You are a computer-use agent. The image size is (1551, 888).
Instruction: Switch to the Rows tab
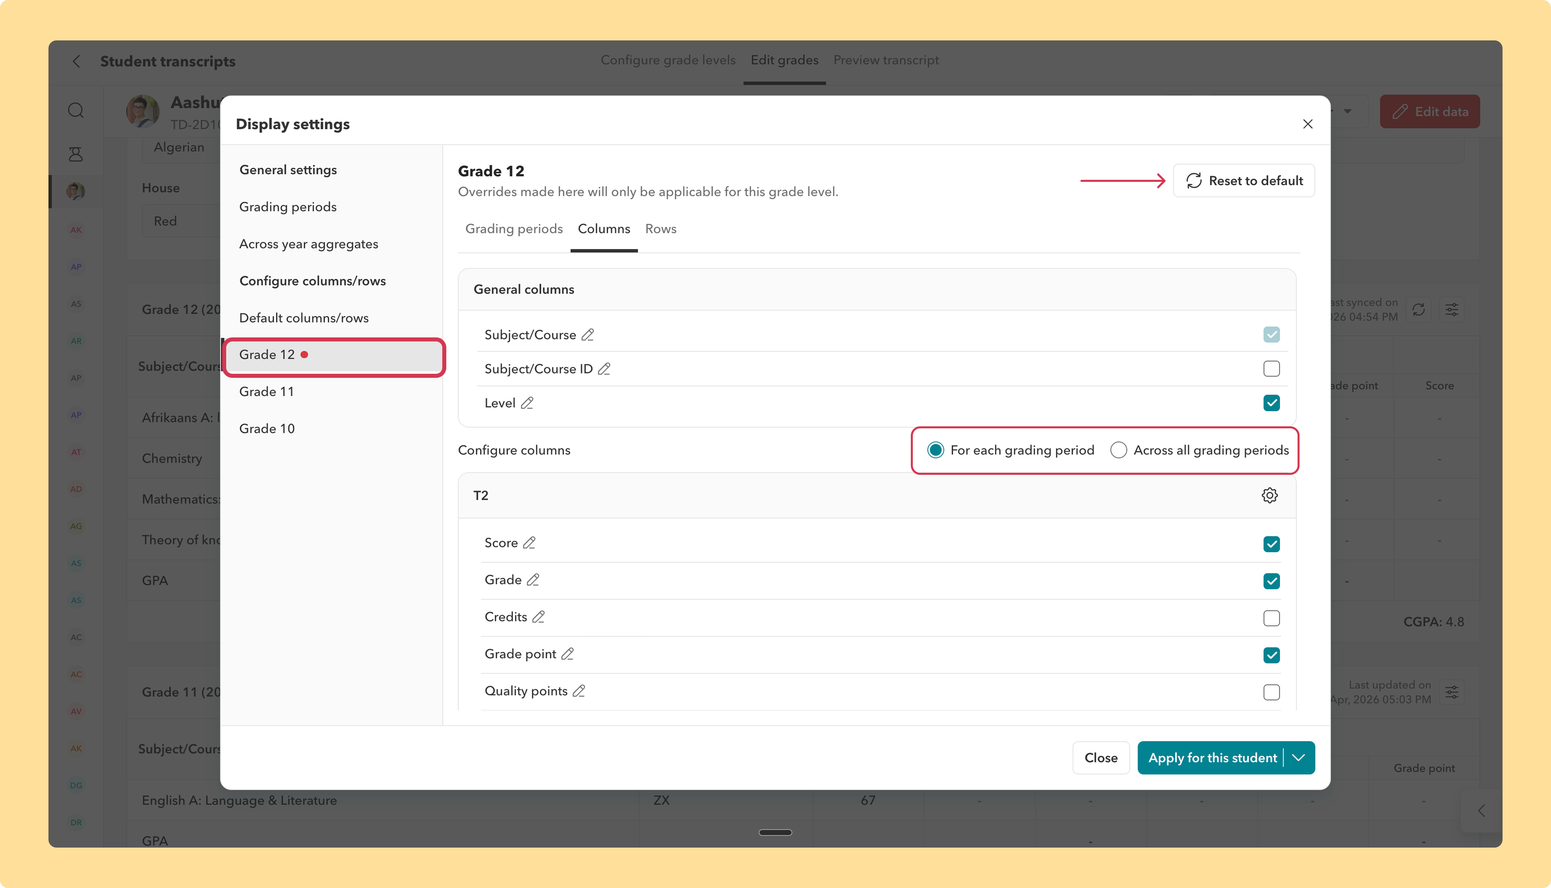(661, 229)
